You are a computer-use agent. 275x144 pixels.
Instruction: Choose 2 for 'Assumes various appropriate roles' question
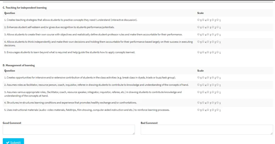click(x=213, y=92)
